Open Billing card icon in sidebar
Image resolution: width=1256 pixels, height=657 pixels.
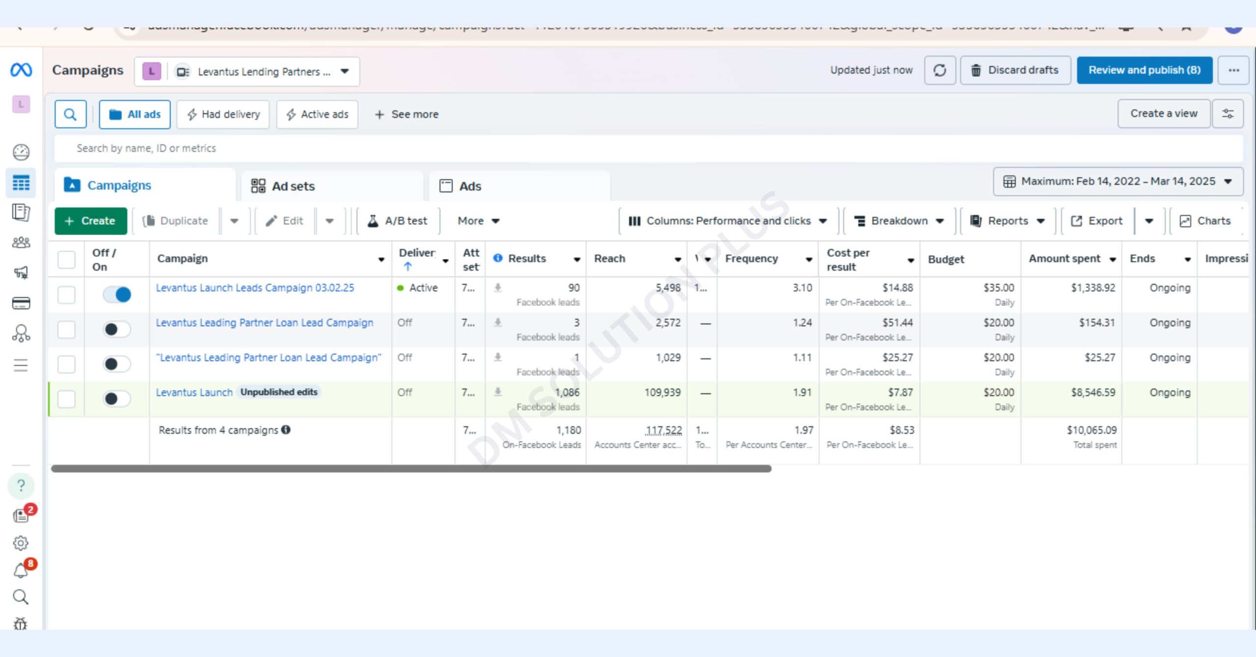click(21, 303)
